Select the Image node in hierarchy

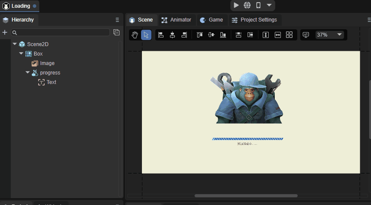pyautogui.click(x=47, y=63)
